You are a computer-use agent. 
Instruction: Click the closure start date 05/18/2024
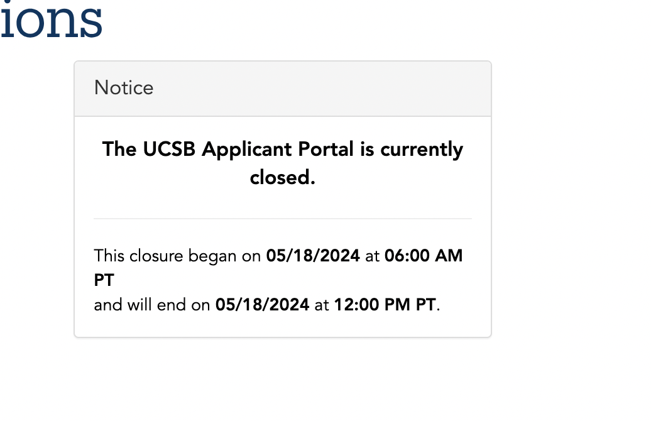313,256
